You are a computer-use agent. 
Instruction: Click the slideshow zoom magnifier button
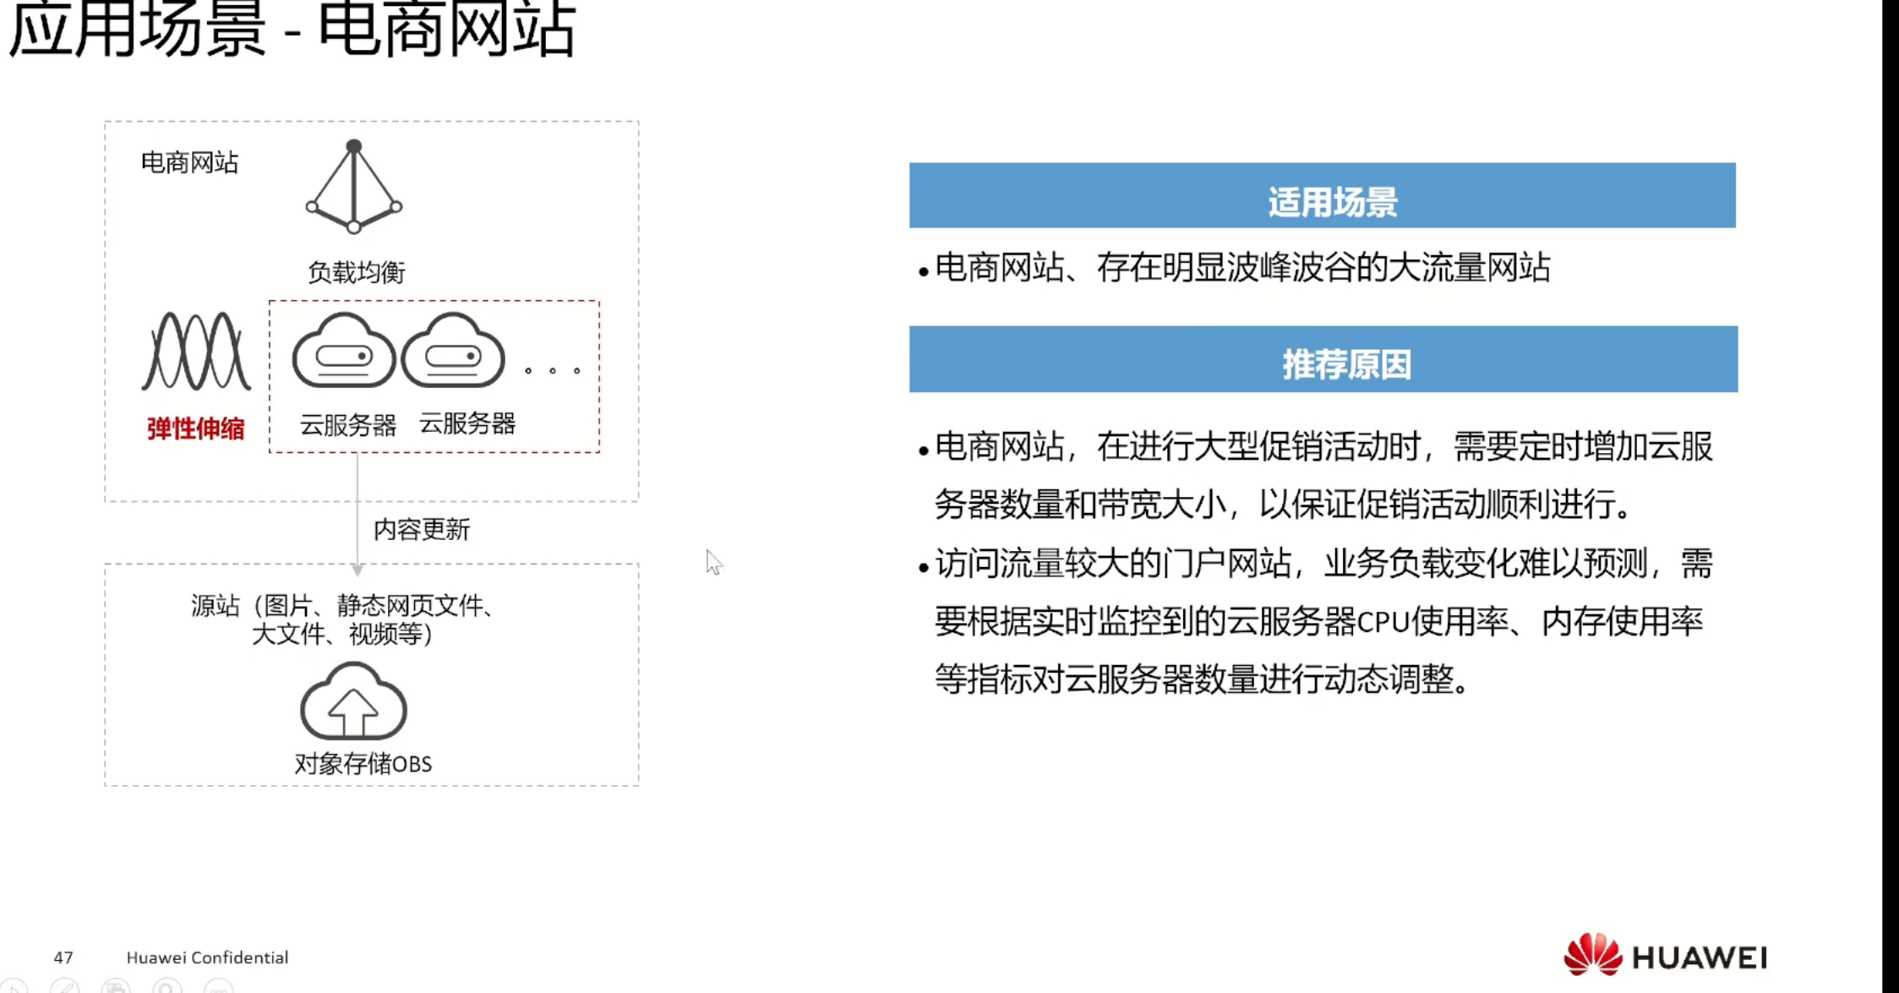pos(167,987)
